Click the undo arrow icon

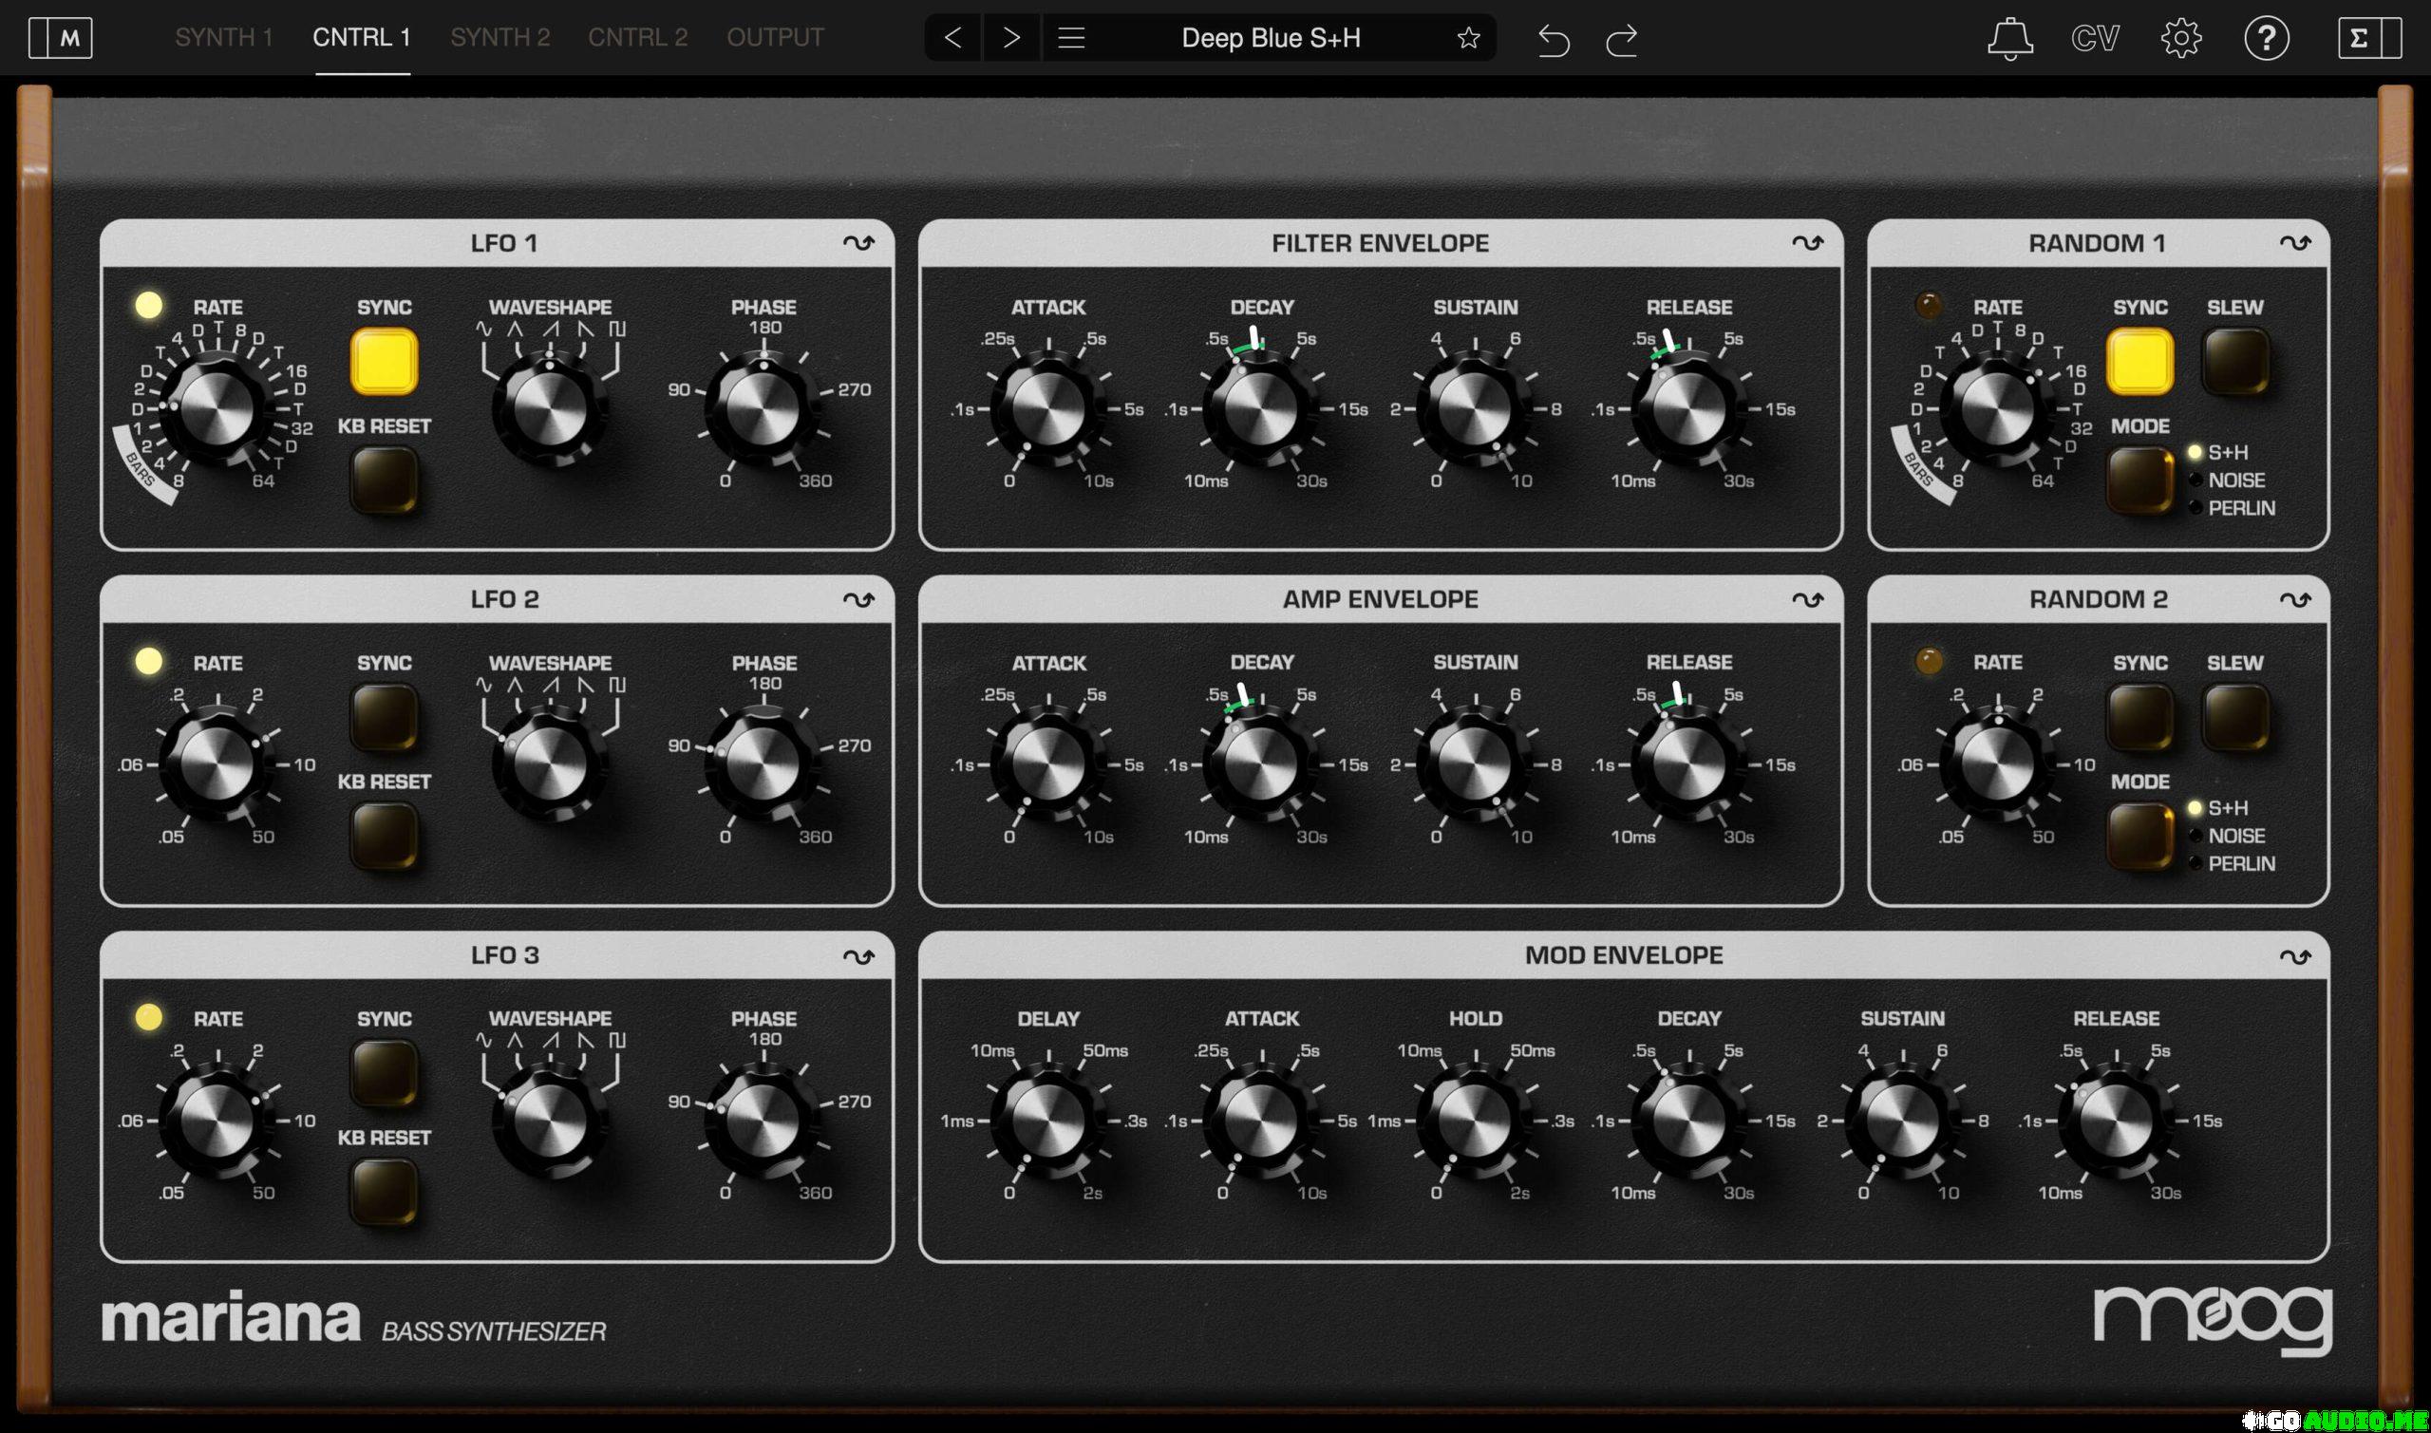click(x=1553, y=40)
